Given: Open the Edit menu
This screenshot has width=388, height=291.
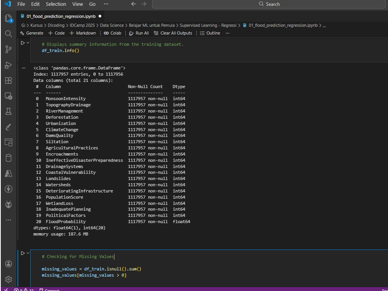Looking at the screenshot, I should (x=35, y=4).
